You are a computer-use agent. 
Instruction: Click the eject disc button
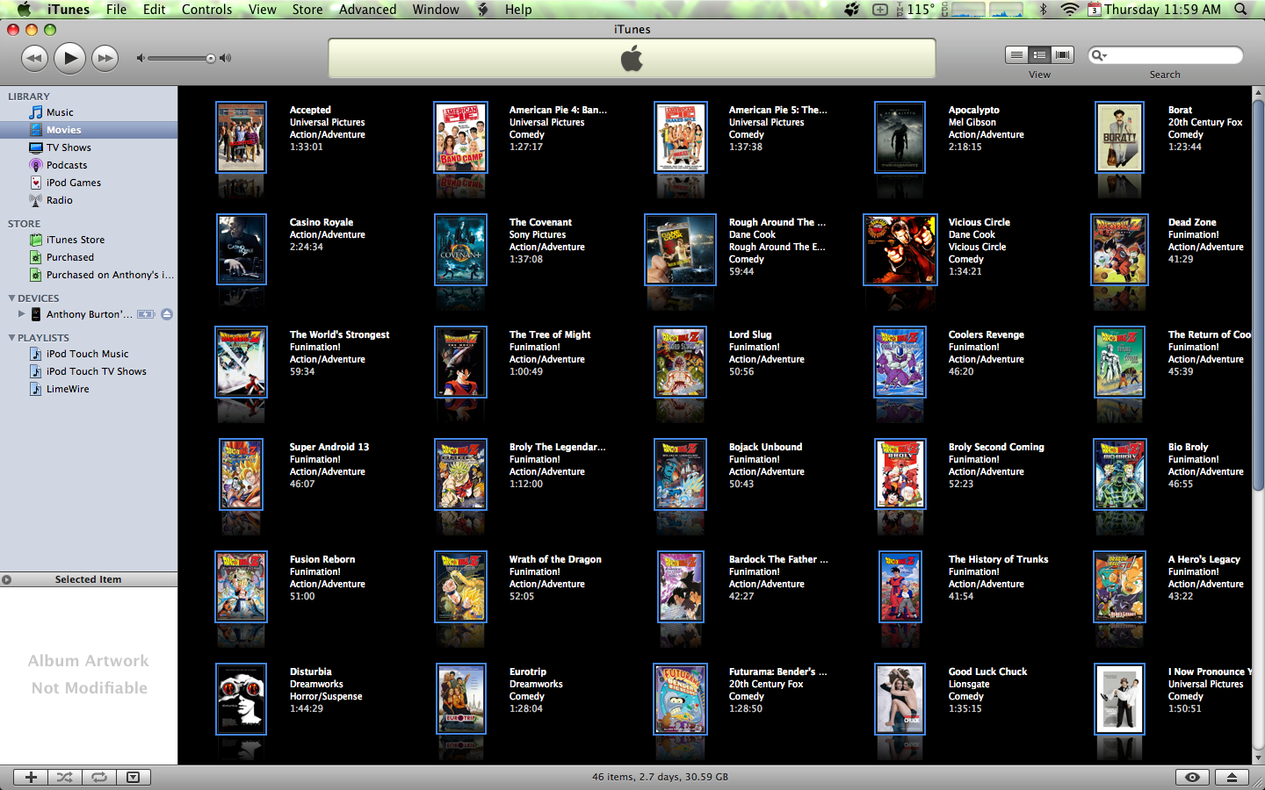(x=1232, y=777)
